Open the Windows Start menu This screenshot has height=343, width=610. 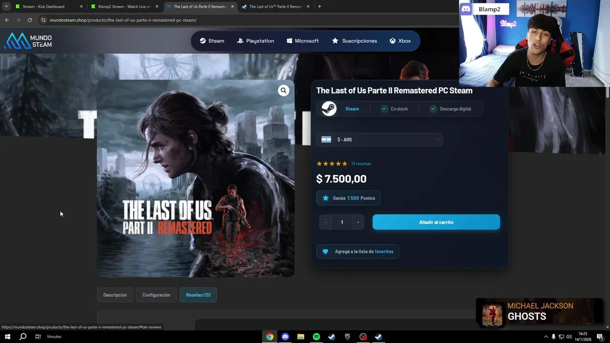(x=7, y=337)
